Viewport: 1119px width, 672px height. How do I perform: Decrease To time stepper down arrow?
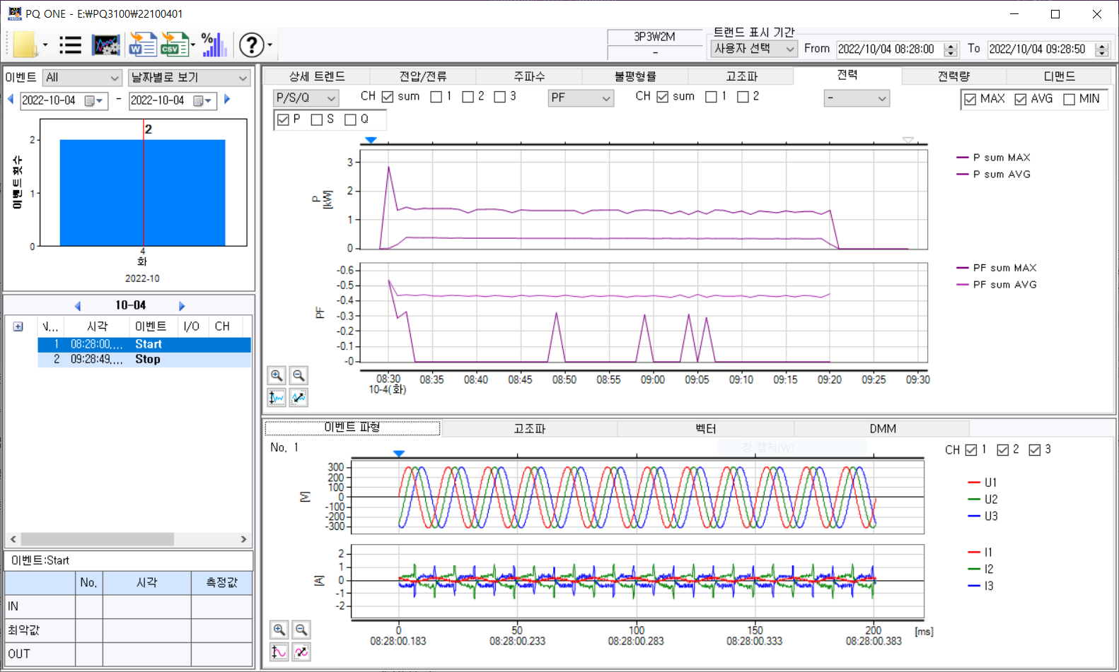point(1102,53)
